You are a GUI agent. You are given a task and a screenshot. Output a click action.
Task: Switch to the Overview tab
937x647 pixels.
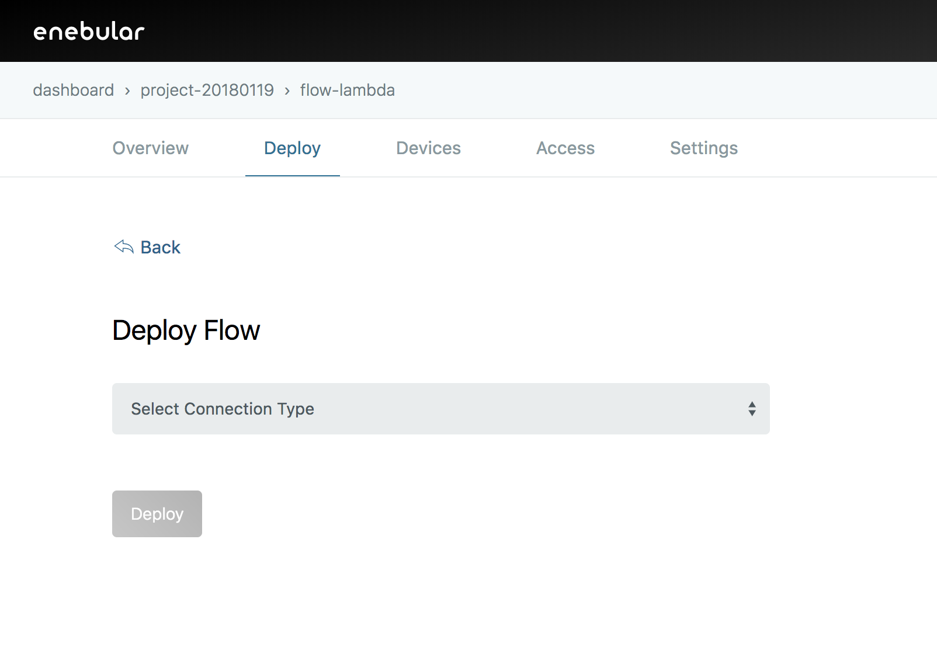point(150,148)
